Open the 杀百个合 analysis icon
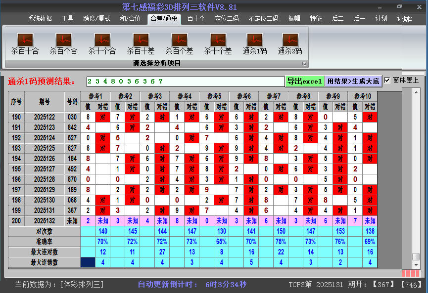Screen dimensions: 428x293 (x=64, y=44)
